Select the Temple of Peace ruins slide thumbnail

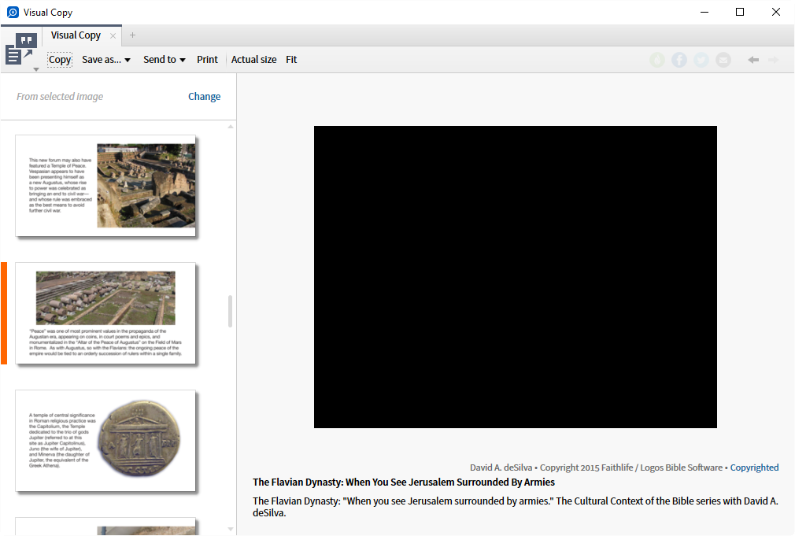105,186
